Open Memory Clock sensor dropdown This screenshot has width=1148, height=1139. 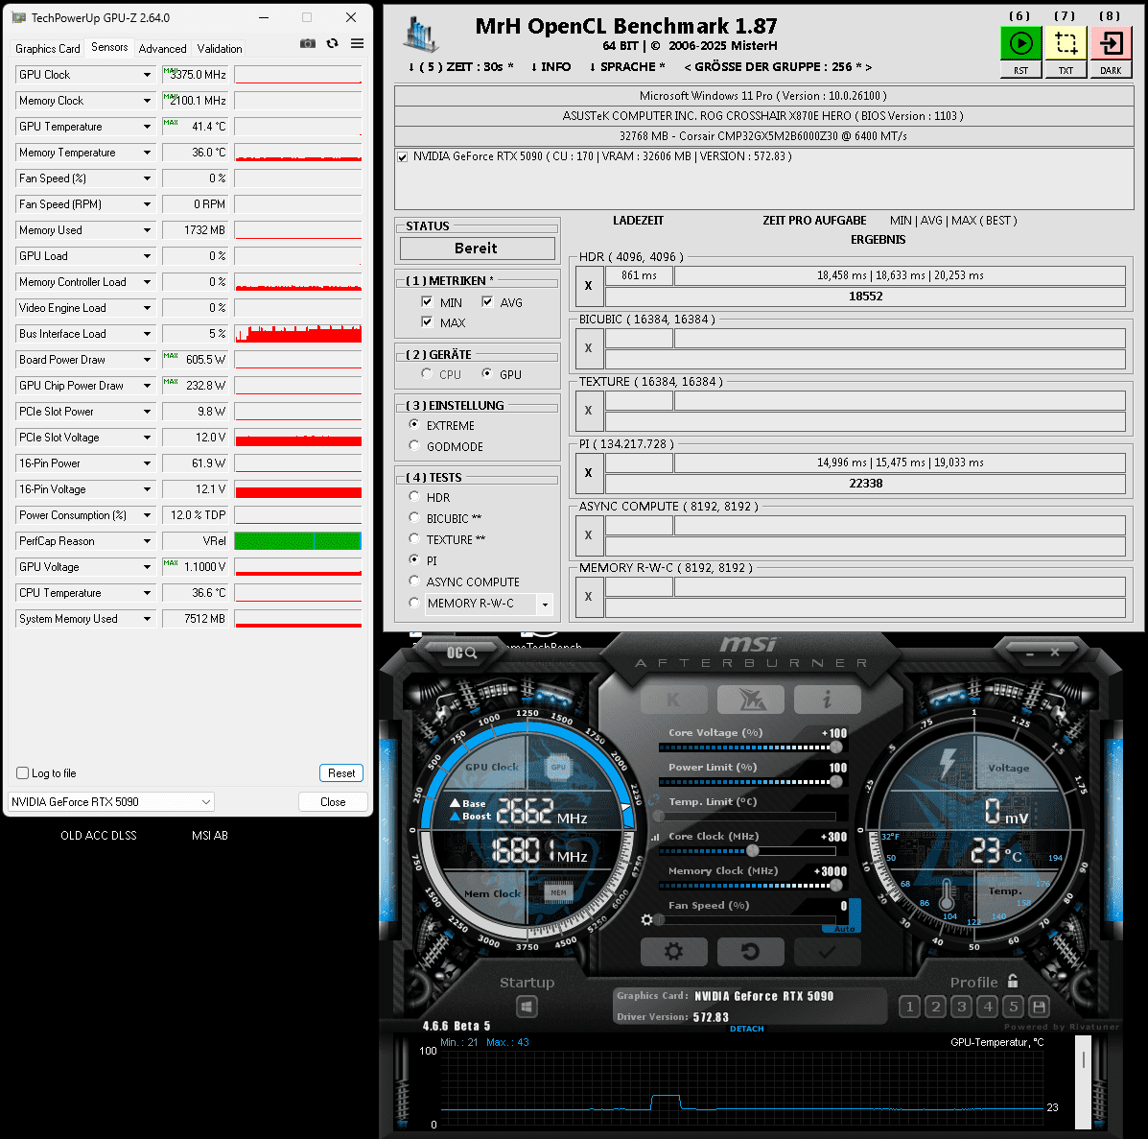tap(147, 101)
